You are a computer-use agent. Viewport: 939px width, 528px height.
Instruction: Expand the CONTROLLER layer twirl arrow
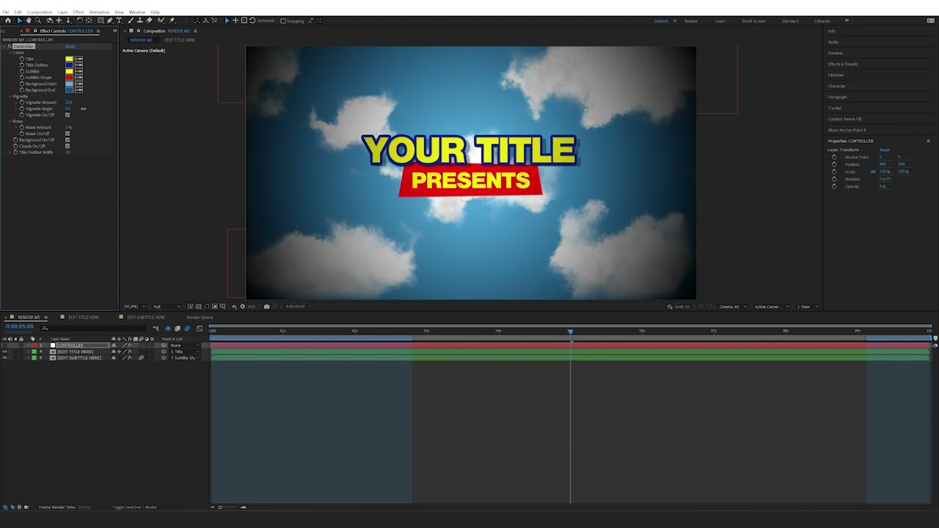coord(28,345)
